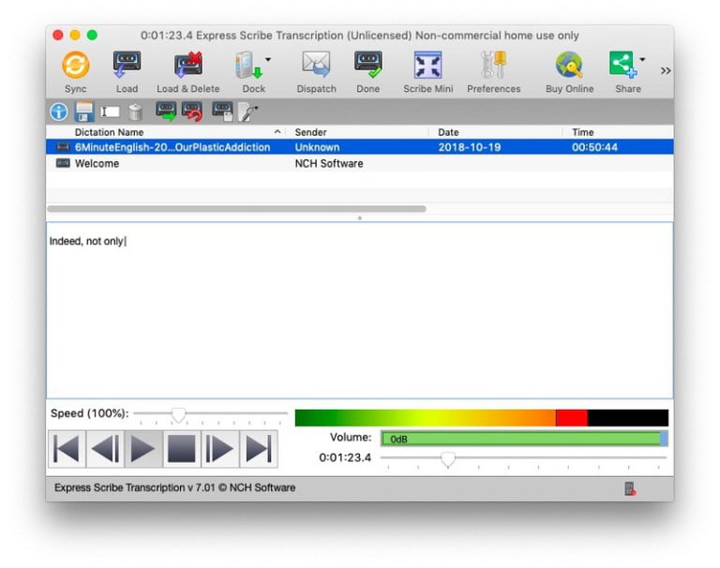Sort by the Time column header
Viewport: 720px width, 568px height.
pos(583,132)
